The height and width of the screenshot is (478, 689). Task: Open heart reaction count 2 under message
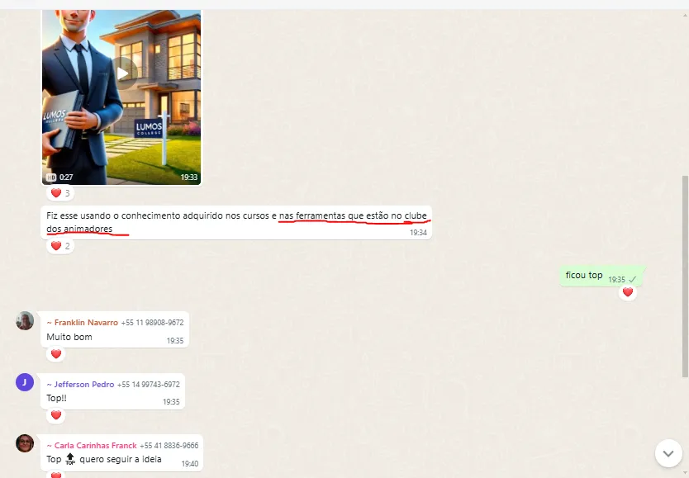point(60,246)
